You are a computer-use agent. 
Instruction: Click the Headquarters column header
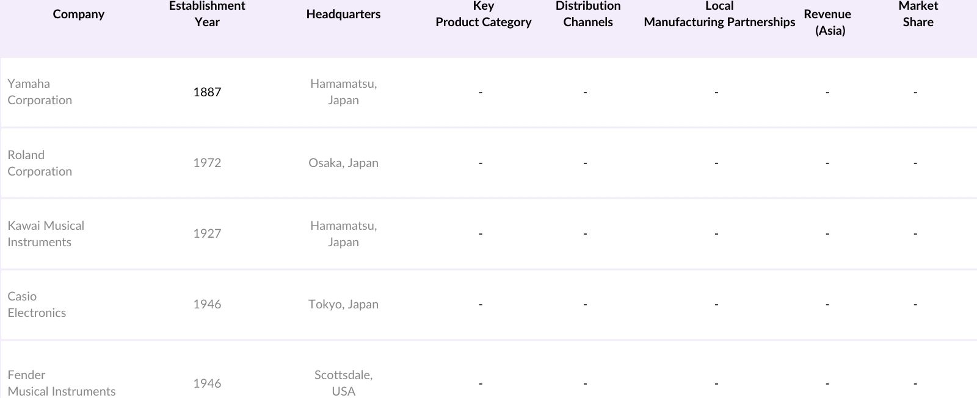(x=343, y=14)
